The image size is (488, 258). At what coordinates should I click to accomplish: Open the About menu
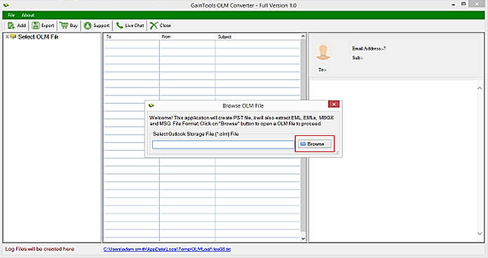pyautogui.click(x=28, y=15)
